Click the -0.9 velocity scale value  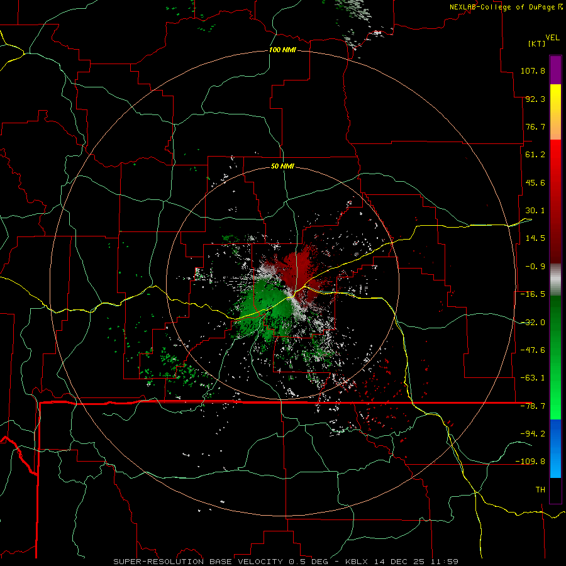point(535,267)
